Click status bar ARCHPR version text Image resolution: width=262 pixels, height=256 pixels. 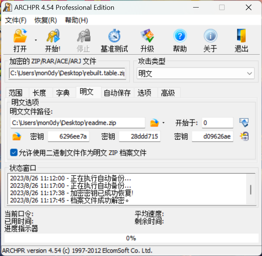77,251
